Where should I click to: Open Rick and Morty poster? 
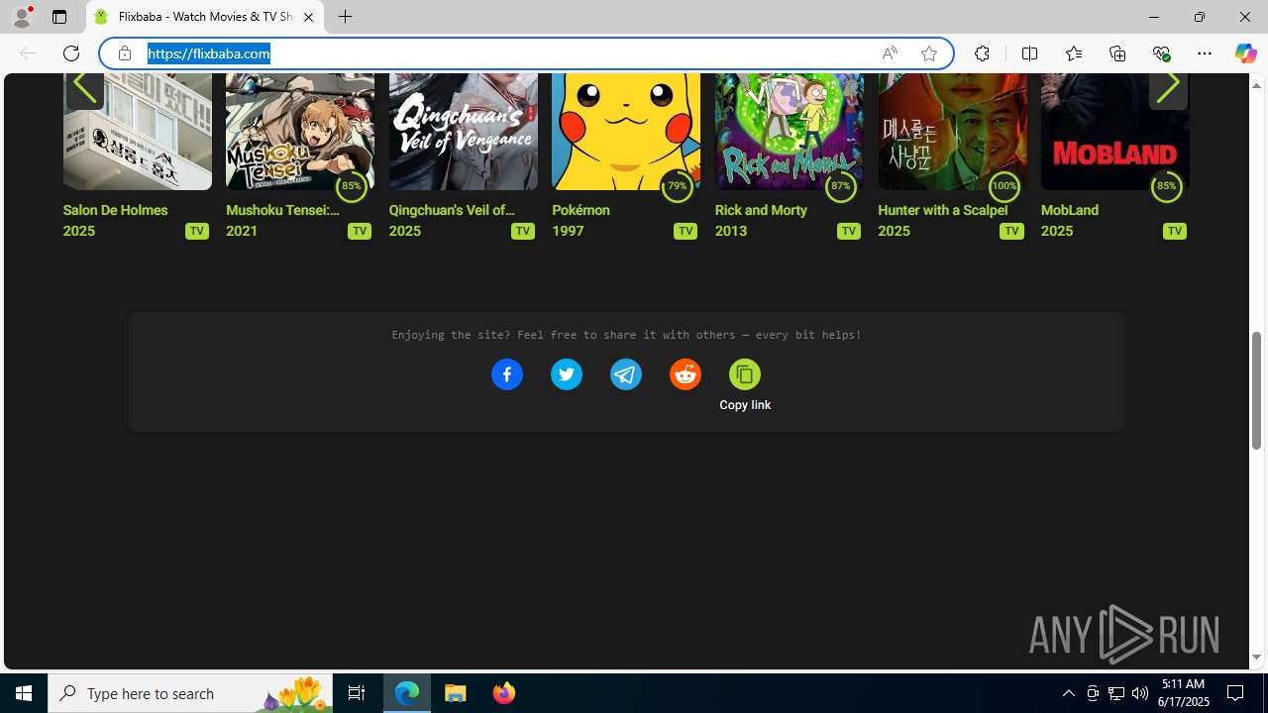[x=789, y=131]
